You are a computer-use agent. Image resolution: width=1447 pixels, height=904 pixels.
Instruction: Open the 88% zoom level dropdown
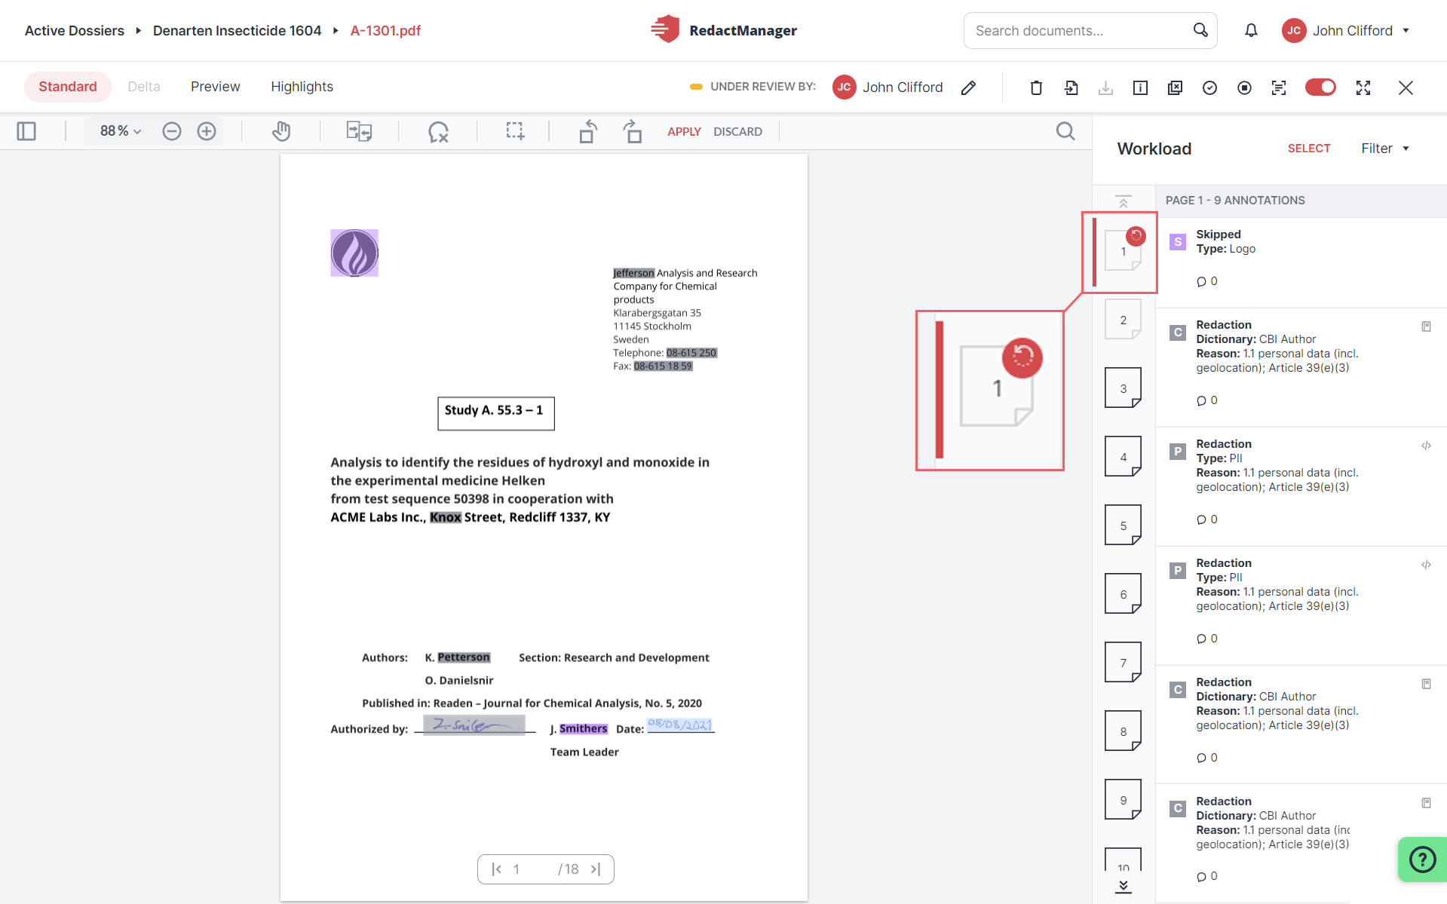pos(121,131)
